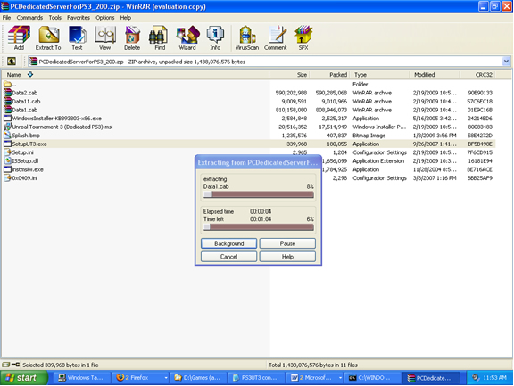Select the Data1.cab file row
This screenshot has height=386, width=514.
(249, 110)
